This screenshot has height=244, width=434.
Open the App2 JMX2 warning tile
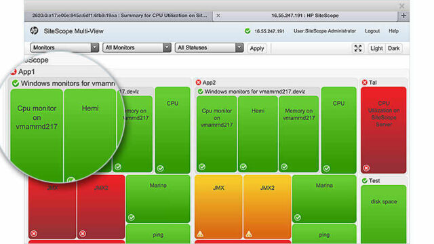point(267,207)
